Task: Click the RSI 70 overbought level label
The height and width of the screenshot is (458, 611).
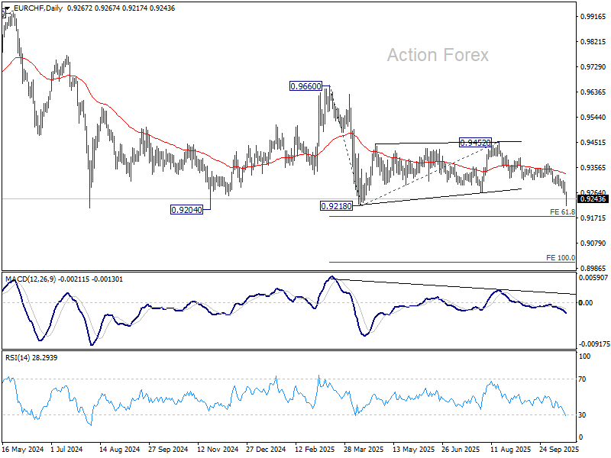Action: [582, 379]
